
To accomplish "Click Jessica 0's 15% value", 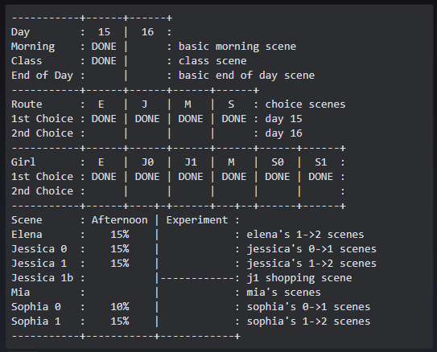I will [x=120, y=249].
